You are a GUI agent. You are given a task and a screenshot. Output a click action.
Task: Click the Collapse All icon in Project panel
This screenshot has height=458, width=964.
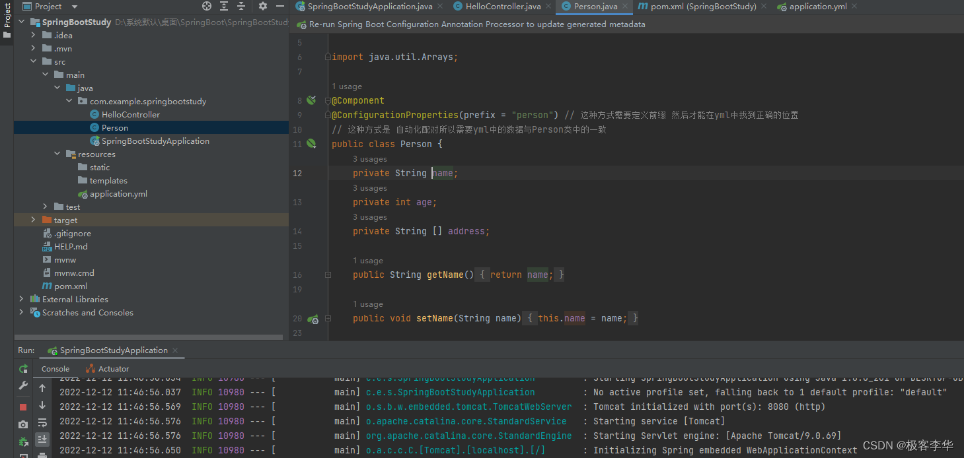[x=241, y=6]
